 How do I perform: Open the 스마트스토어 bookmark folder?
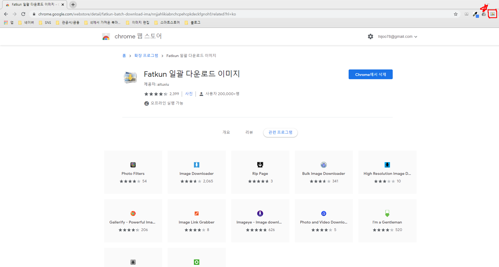click(167, 22)
